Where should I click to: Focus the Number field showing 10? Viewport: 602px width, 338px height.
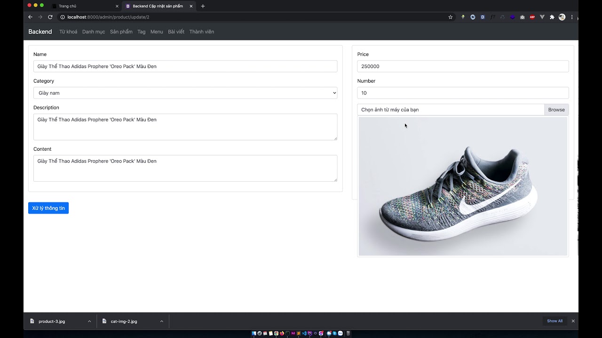463,93
